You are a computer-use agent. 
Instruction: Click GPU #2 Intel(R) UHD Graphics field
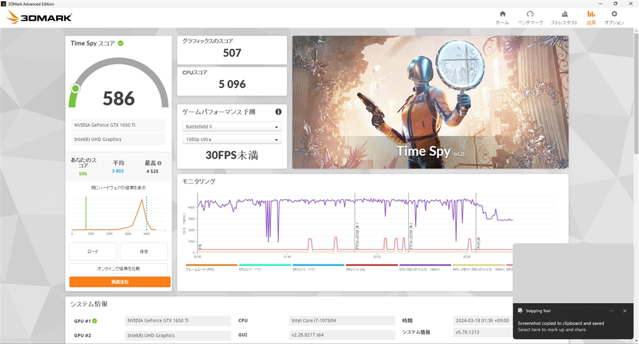(178, 335)
